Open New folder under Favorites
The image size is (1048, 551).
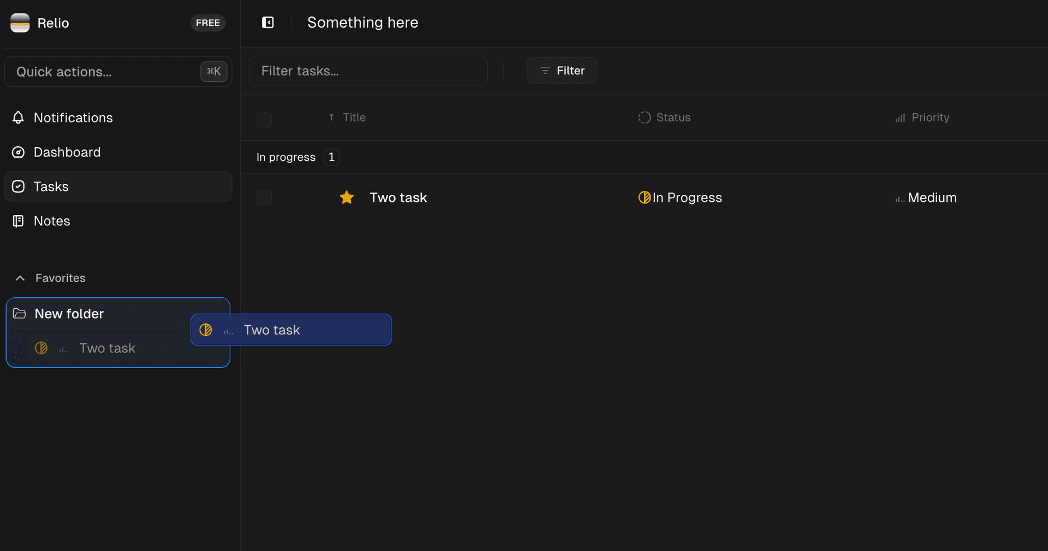click(x=69, y=313)
